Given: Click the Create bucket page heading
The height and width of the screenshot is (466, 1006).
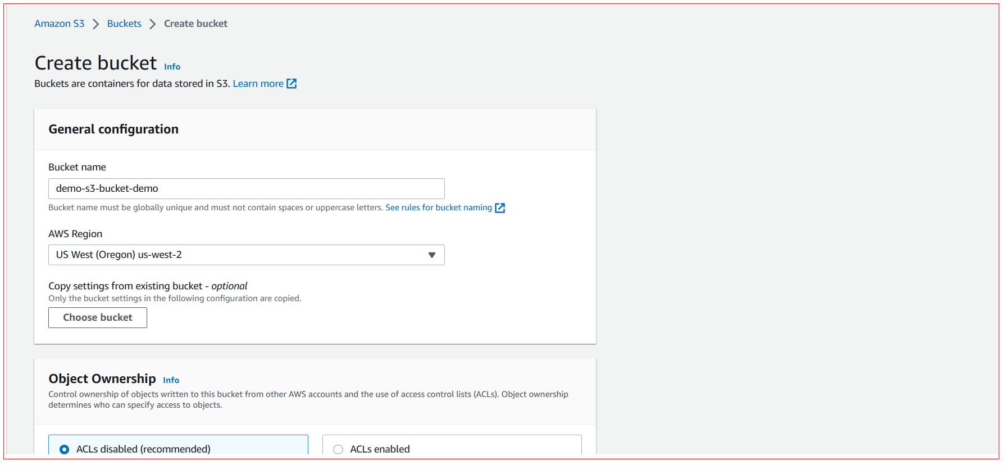Looking at the screenshot, I should point(95,63).
